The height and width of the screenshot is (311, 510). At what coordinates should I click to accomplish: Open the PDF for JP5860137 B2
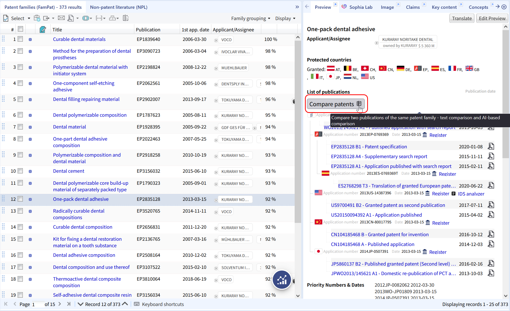pyautogui.click(x=491, y=264)
